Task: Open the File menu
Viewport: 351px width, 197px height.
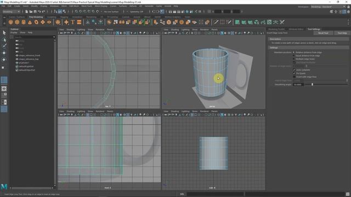Action: pyautogui.click(x=3, y=6)
